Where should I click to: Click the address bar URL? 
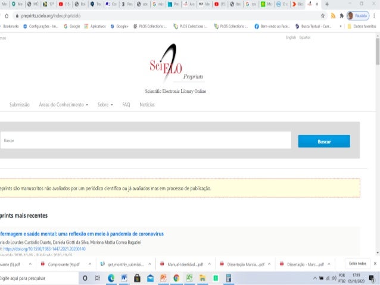[x=51, y=16]
